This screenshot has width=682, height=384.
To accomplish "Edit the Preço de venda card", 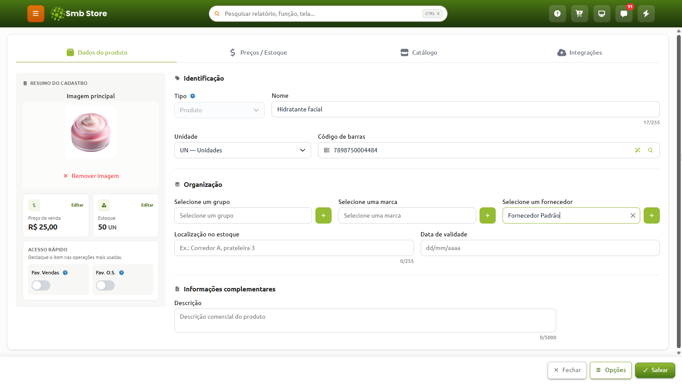I will click(x=77, y=205).
